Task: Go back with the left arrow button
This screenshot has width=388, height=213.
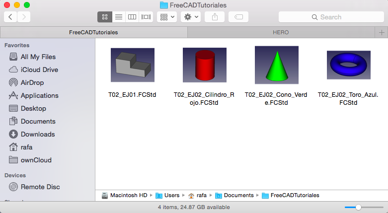Action: 10,17
